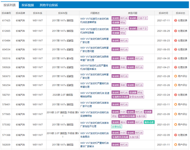Screen dimensions: 190x150
Task: Click the green 服务态度 tag
Action: click(x=149, y=122)
